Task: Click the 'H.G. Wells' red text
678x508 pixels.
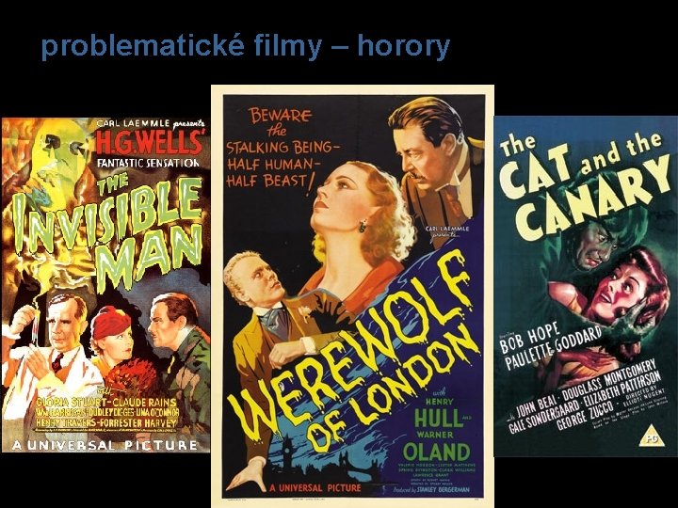Action: pyautogui.click(x=149, y=143)
